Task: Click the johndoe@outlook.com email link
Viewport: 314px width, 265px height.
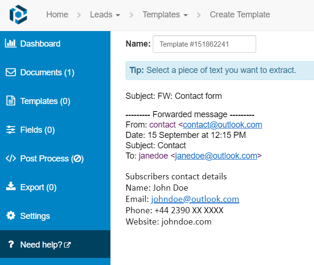Action: pos(195,199)
